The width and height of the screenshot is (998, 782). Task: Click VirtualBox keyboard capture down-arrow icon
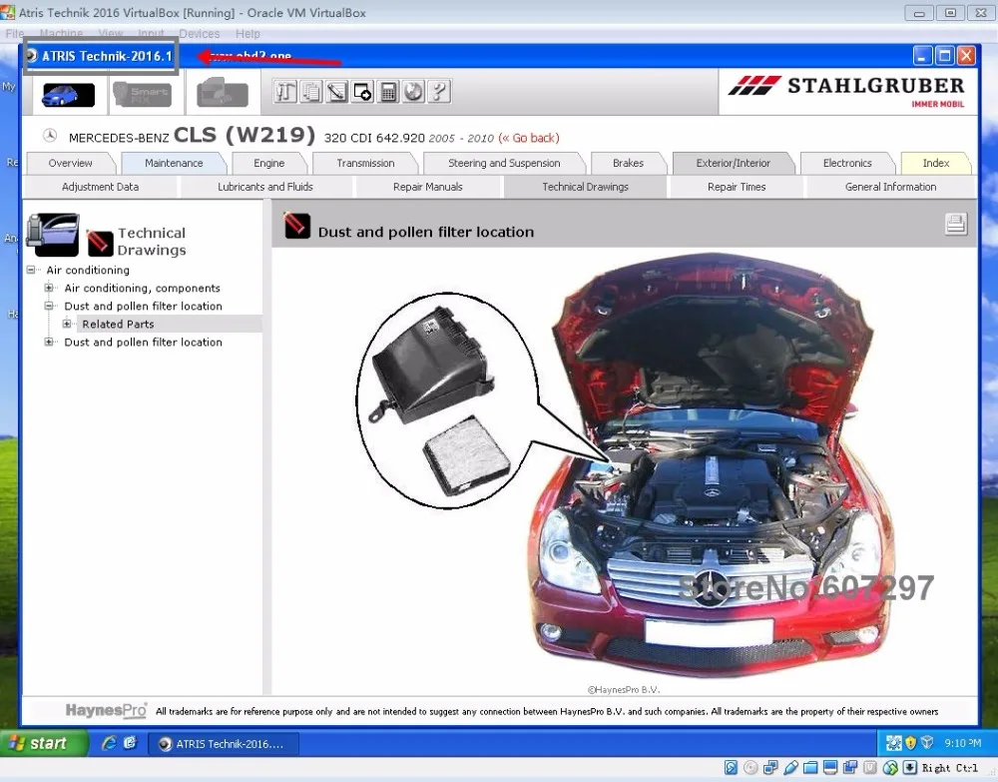(x=909, y=768)
